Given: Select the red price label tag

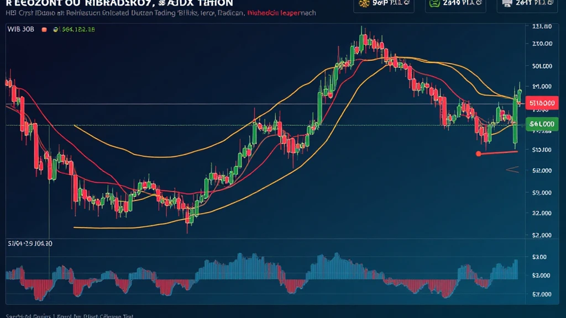Looking at the screenshot, I should [542, 103].
